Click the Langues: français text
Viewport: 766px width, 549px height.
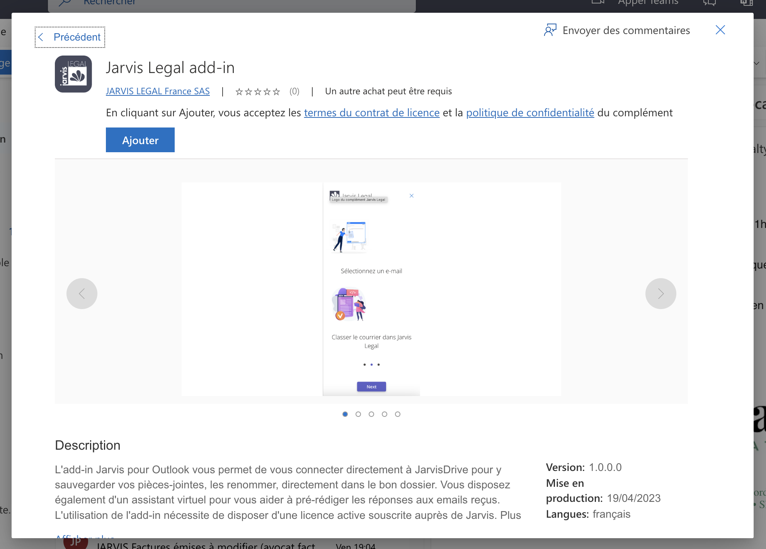pyautogui.click(x=588, y=514)
